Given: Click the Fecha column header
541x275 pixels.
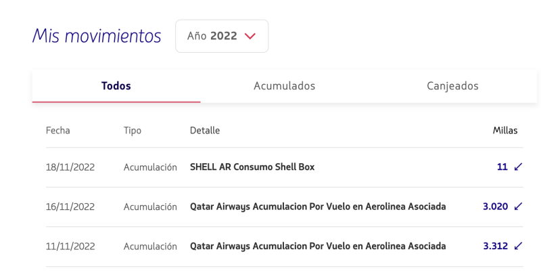Looking at the screenshot, I should click(x=58, y=130).
